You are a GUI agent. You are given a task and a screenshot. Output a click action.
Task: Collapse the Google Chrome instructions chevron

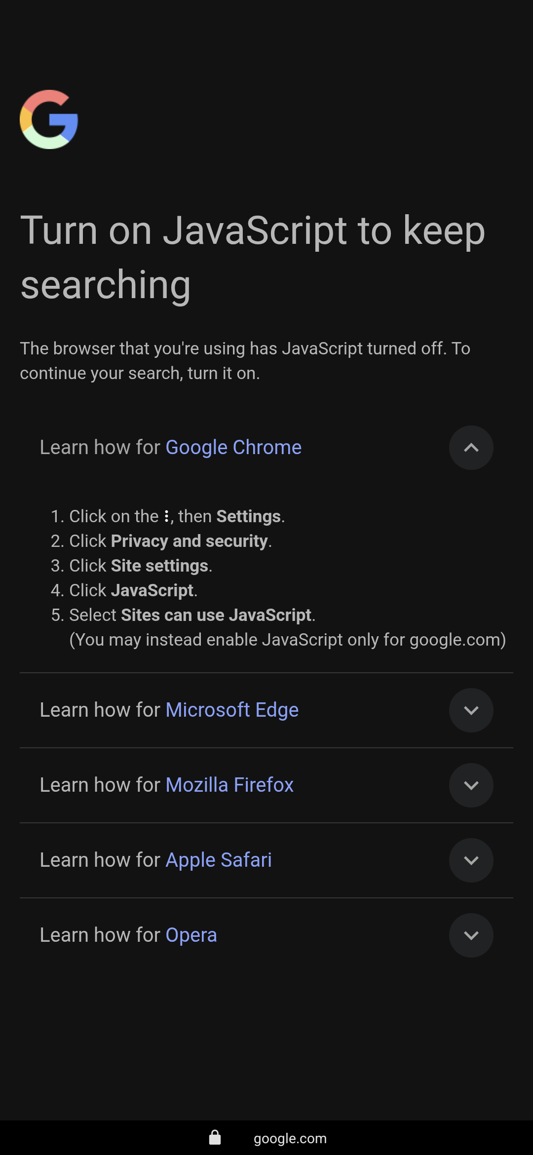tap(471, 448)
